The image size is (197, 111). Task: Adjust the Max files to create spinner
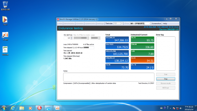pos(88,38)
